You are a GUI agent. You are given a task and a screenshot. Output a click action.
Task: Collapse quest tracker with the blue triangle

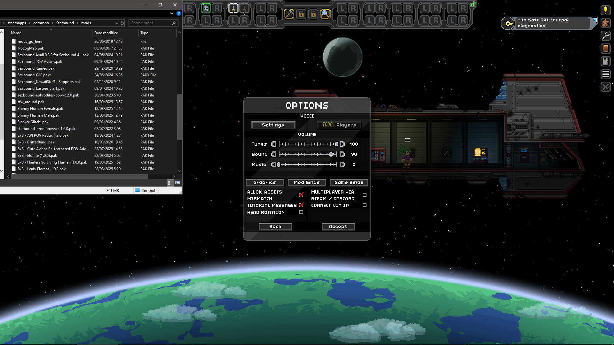594,20
